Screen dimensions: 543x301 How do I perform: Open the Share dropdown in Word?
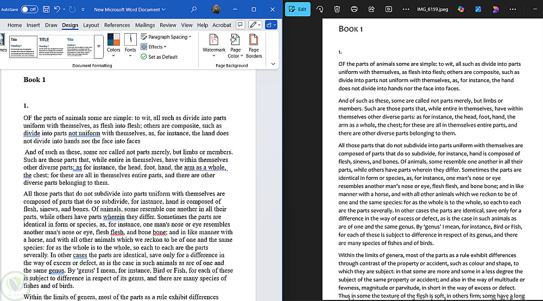coord(271,24)
